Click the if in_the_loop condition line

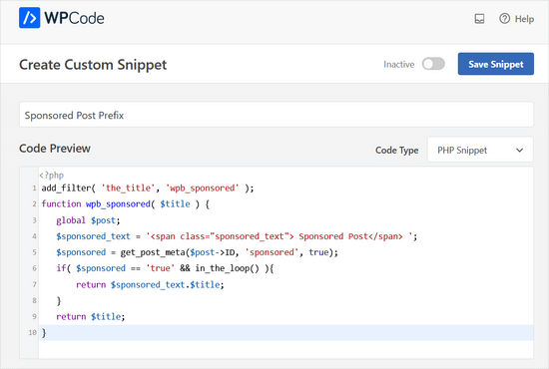coord(165,268)
